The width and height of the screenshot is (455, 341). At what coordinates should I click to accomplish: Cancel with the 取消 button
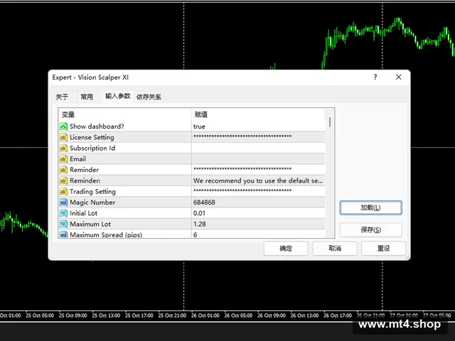335,249
